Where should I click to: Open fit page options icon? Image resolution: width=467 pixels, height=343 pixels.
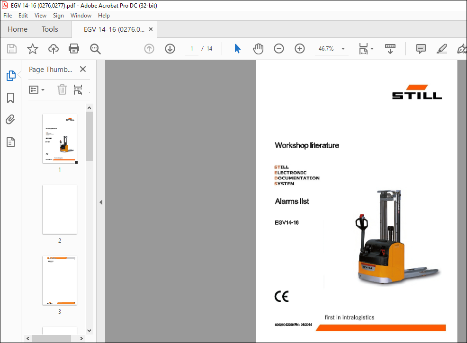(363, 48)
